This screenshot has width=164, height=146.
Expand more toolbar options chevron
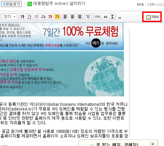(120, 18)
